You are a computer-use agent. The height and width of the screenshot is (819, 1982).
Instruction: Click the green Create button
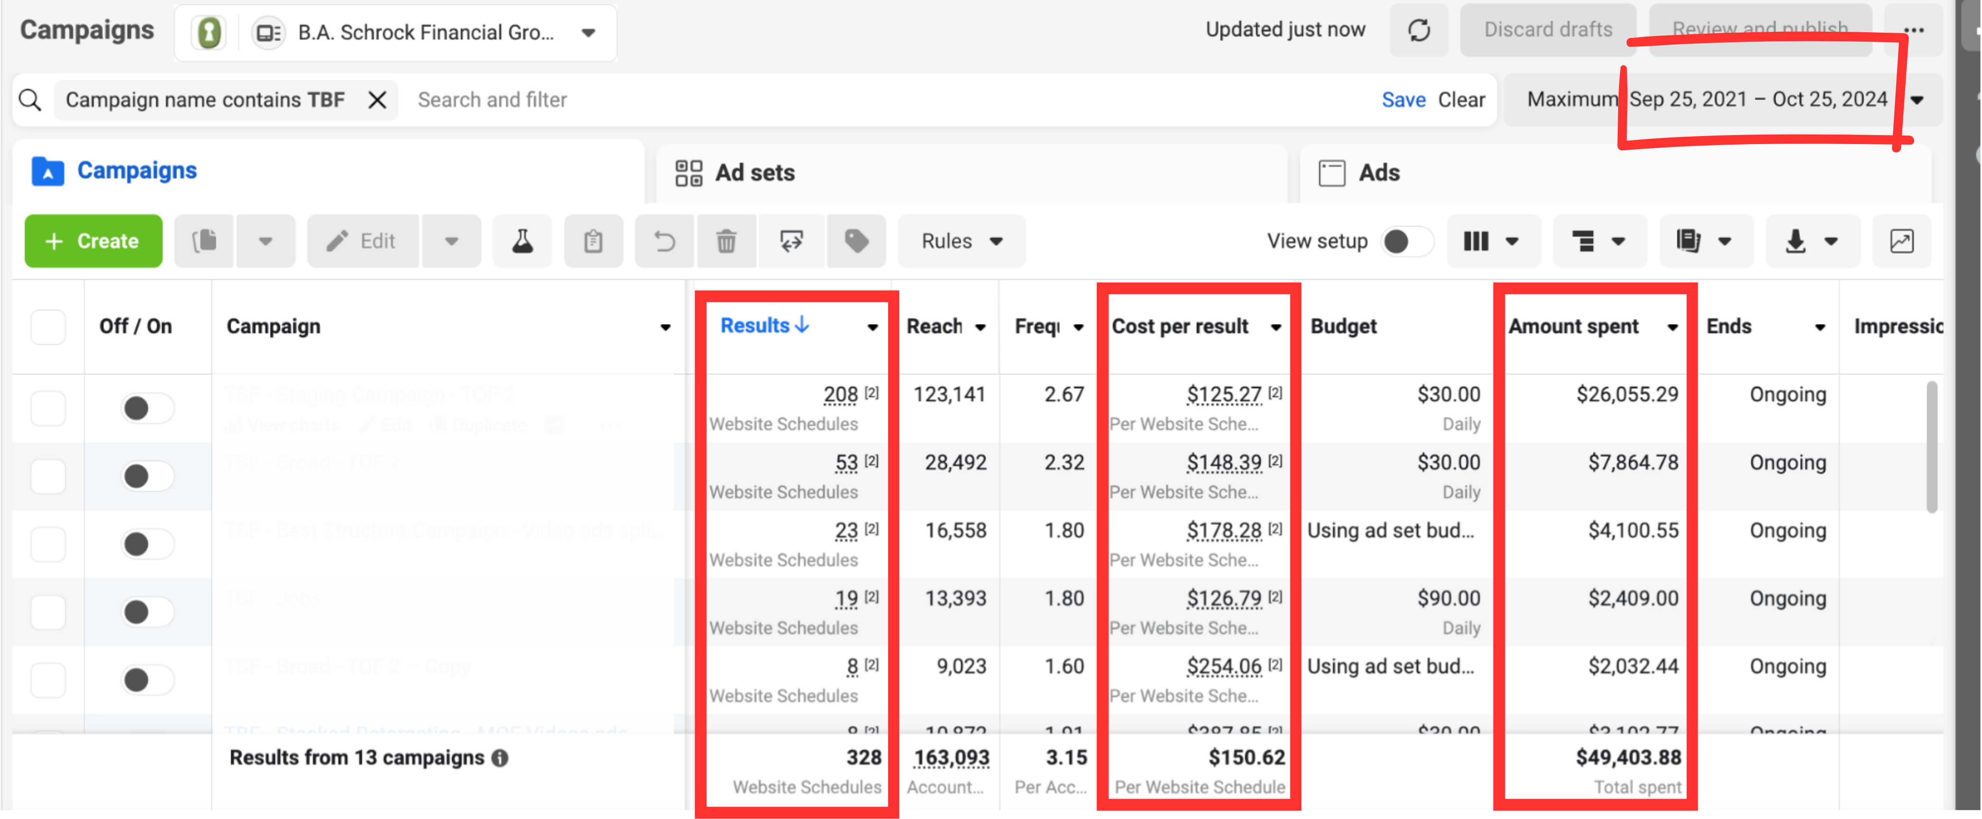click(x=93, y=241)
